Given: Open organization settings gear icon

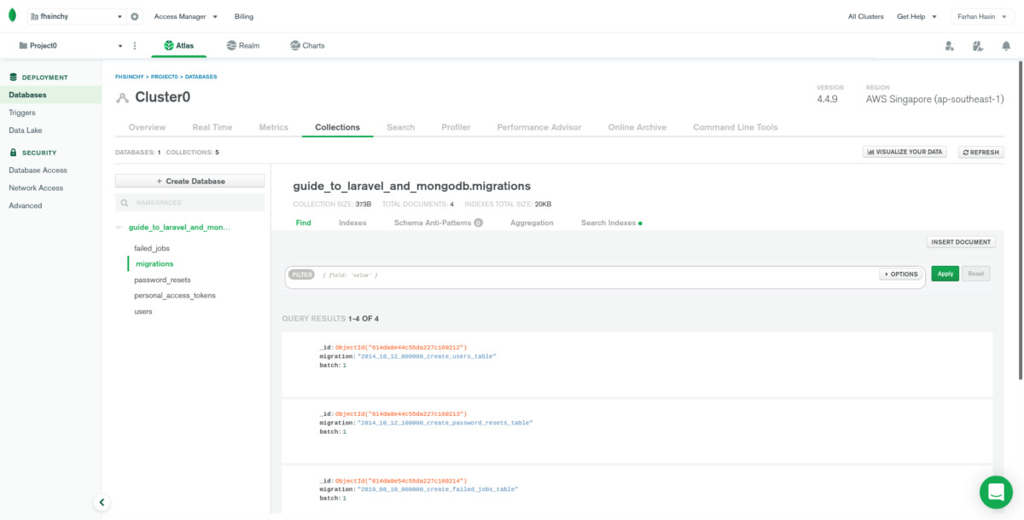Looking at the screenshot, I should pos(135,16).
